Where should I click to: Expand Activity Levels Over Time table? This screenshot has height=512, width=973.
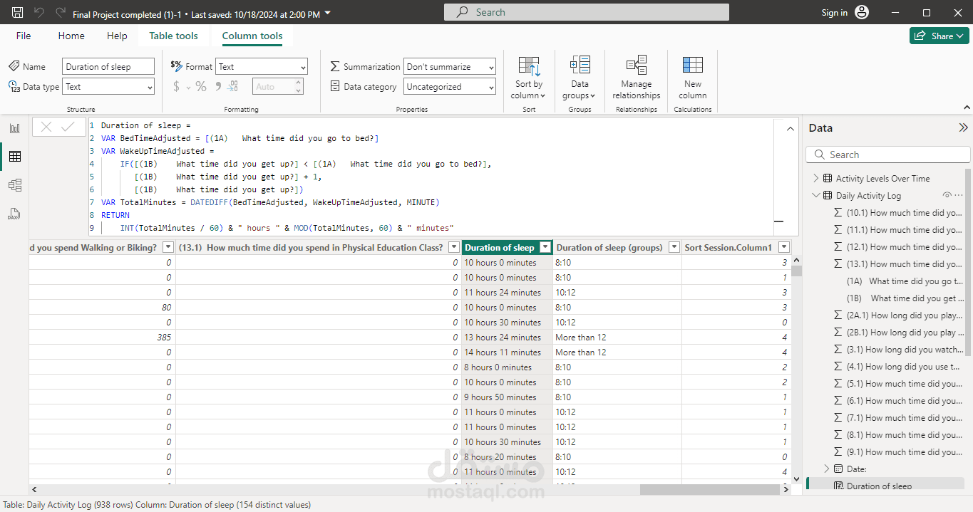click(x=816, y=178)
